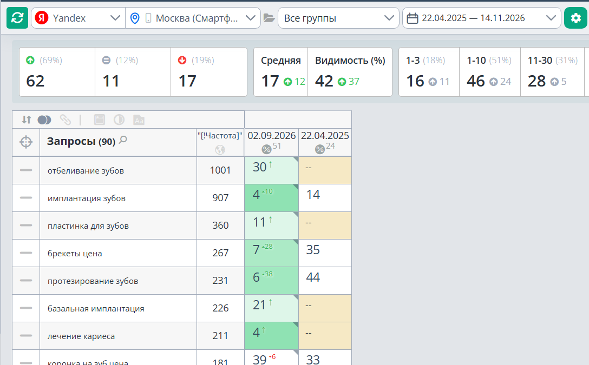589x365 pixels.
Task: Click the percent icon under 22.04.2025
Action: coord(319,149)
